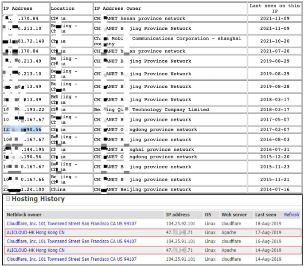304x266 pixels.
Task: Click the 'IP Address Owner' column header
Action: (117, 8)
